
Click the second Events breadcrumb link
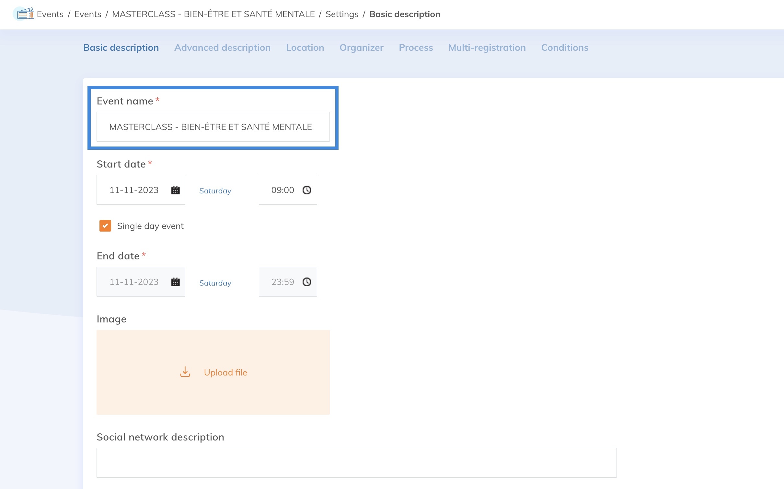click(88, 14)
